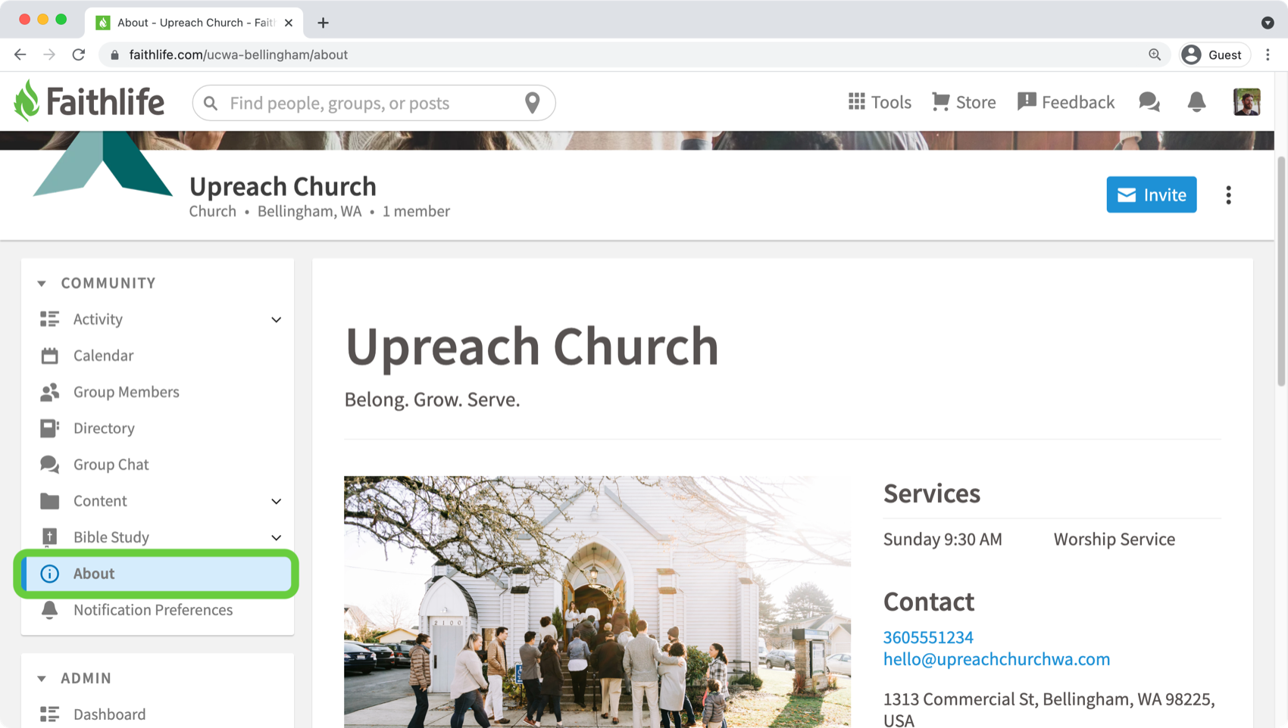Click the location pin icon in search
1288x728 pixels.
click(533, 103)
